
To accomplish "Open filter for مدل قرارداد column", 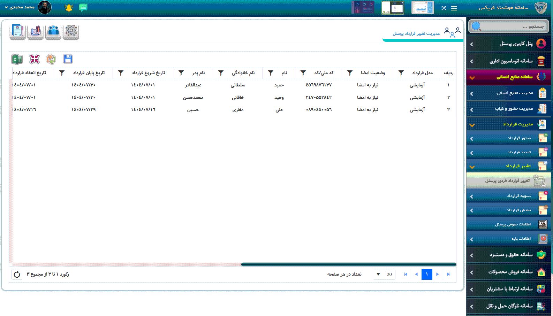I will 401,73.
